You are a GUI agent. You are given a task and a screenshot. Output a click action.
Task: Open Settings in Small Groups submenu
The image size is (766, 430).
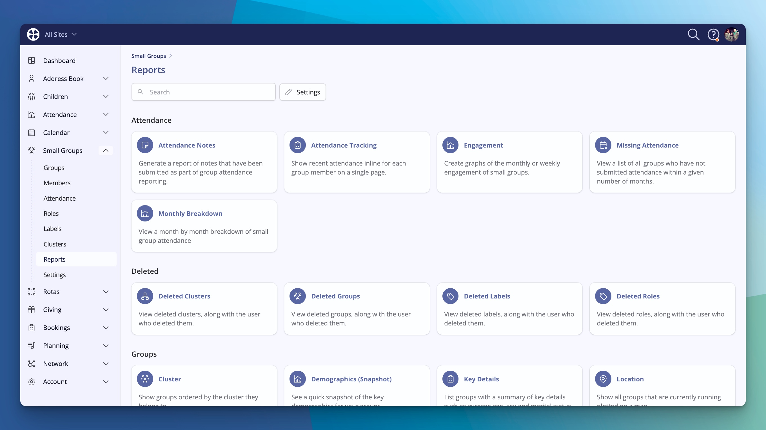54,275
